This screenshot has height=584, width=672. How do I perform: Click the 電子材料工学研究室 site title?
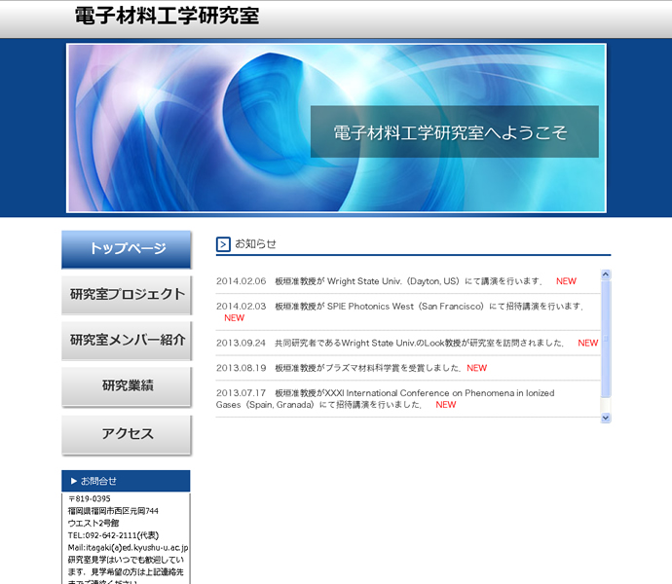(167, 16)
